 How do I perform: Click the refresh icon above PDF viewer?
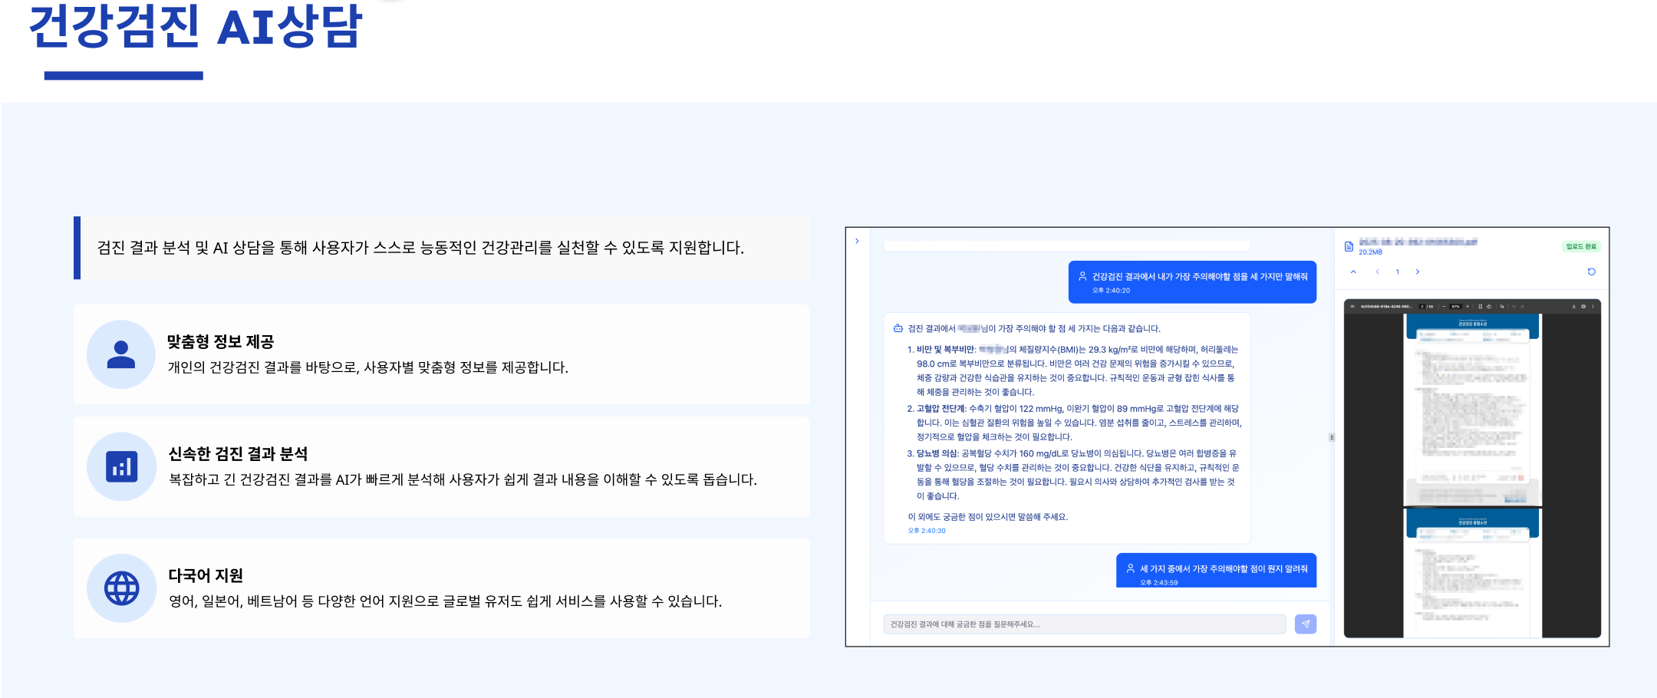1591,272
